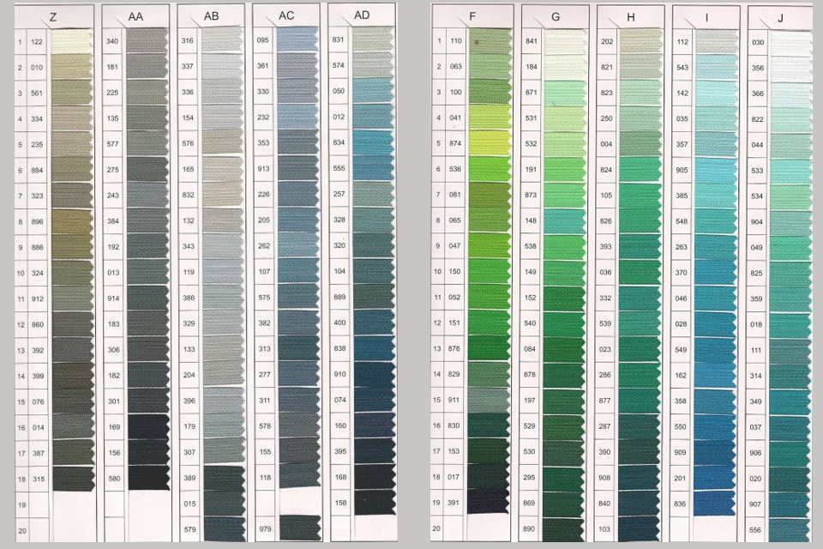Select the color swatch numbered 122 in column Z
This screenshot has height=549, width=823.
point(72,41)
